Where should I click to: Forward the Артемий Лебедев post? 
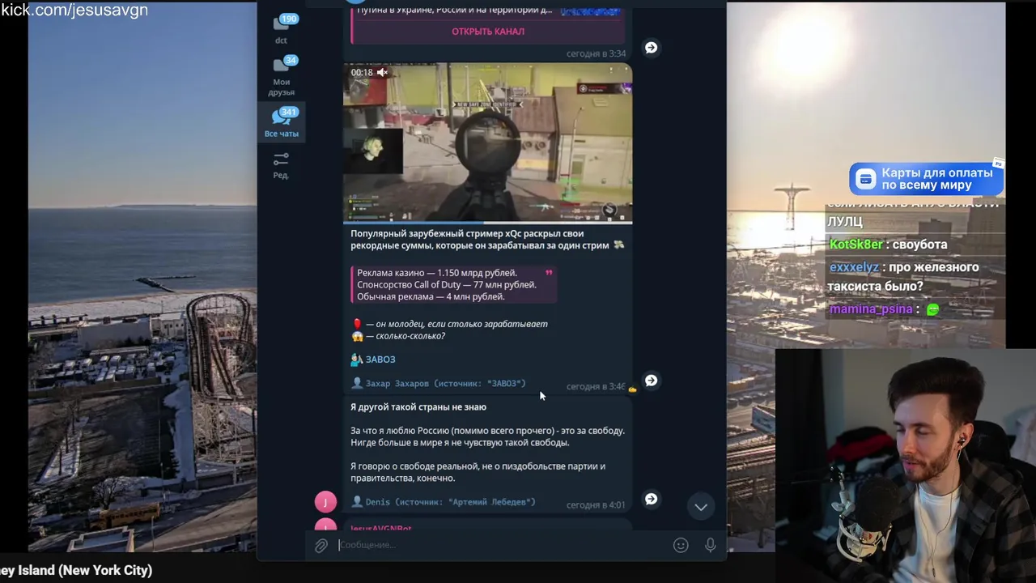(651, 499)
